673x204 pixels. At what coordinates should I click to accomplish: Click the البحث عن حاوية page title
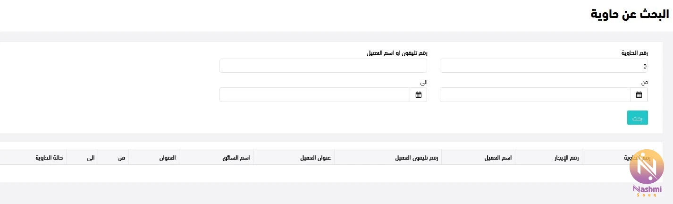pos(630,14)
